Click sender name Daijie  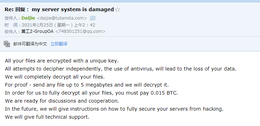[28, 18]
